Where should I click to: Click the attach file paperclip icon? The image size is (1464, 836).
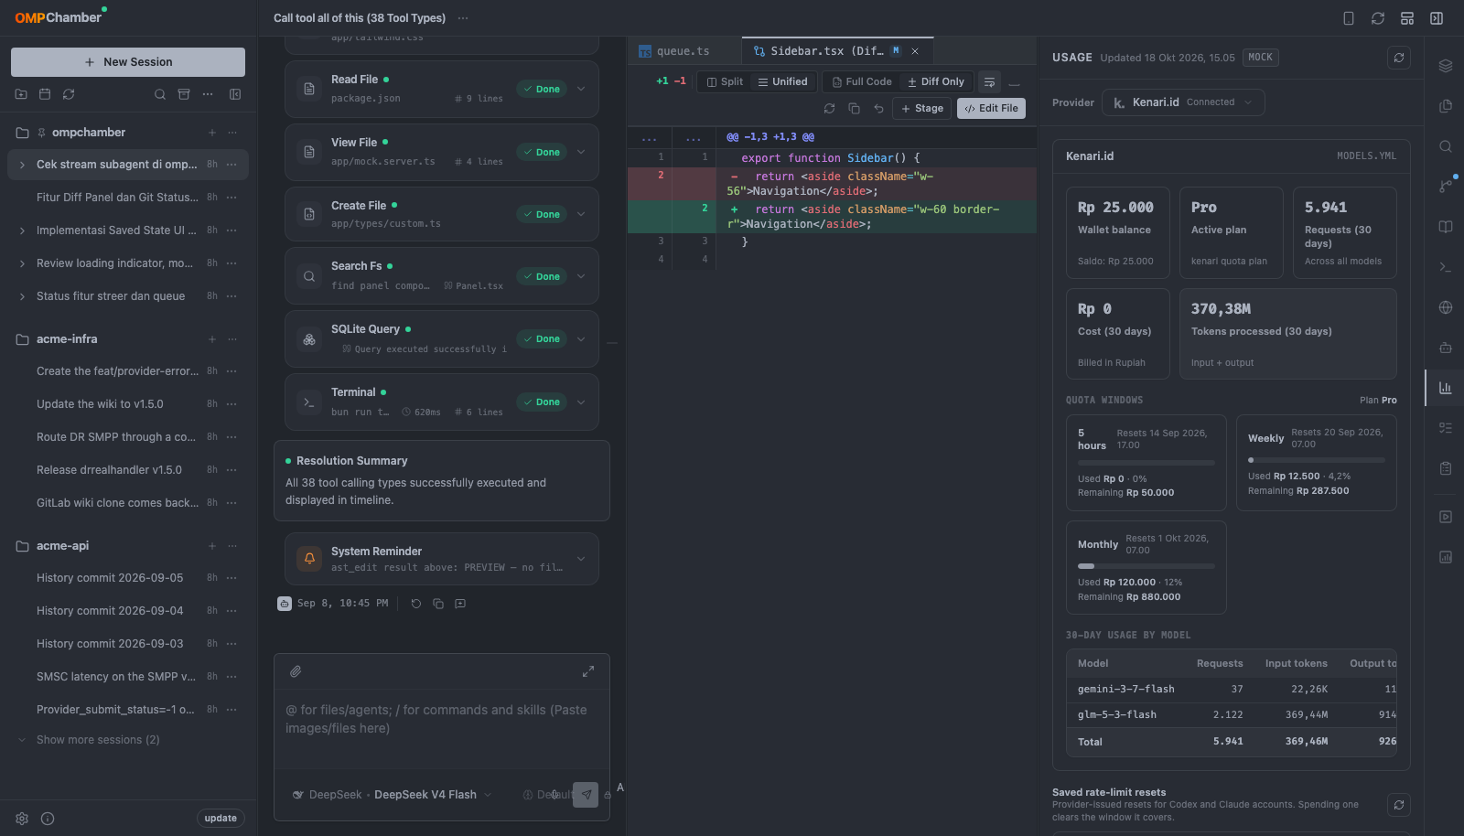point(296,671)
